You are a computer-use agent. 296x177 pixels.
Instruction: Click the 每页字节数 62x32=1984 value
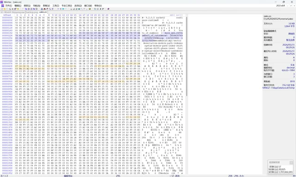[x=288, y=70]
